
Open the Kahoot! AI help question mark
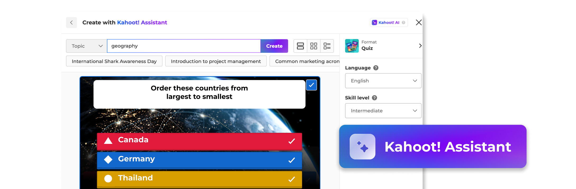403,22
